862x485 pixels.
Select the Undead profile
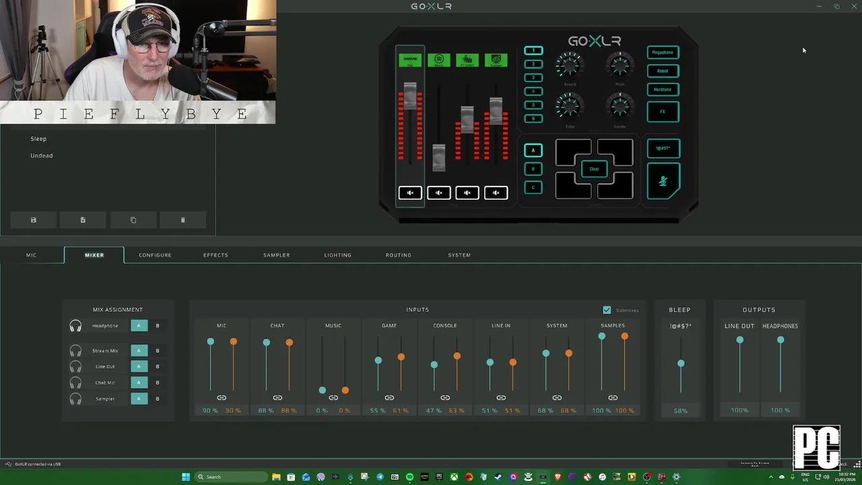42,156
